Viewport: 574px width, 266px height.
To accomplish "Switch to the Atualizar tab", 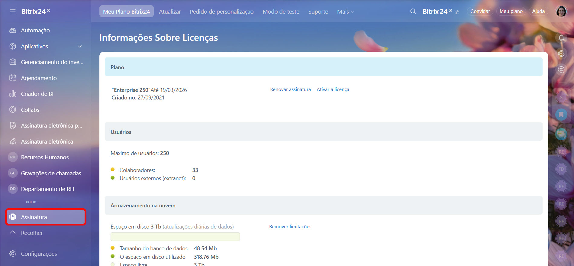I will pyautogui.click(x=170, y=11).
